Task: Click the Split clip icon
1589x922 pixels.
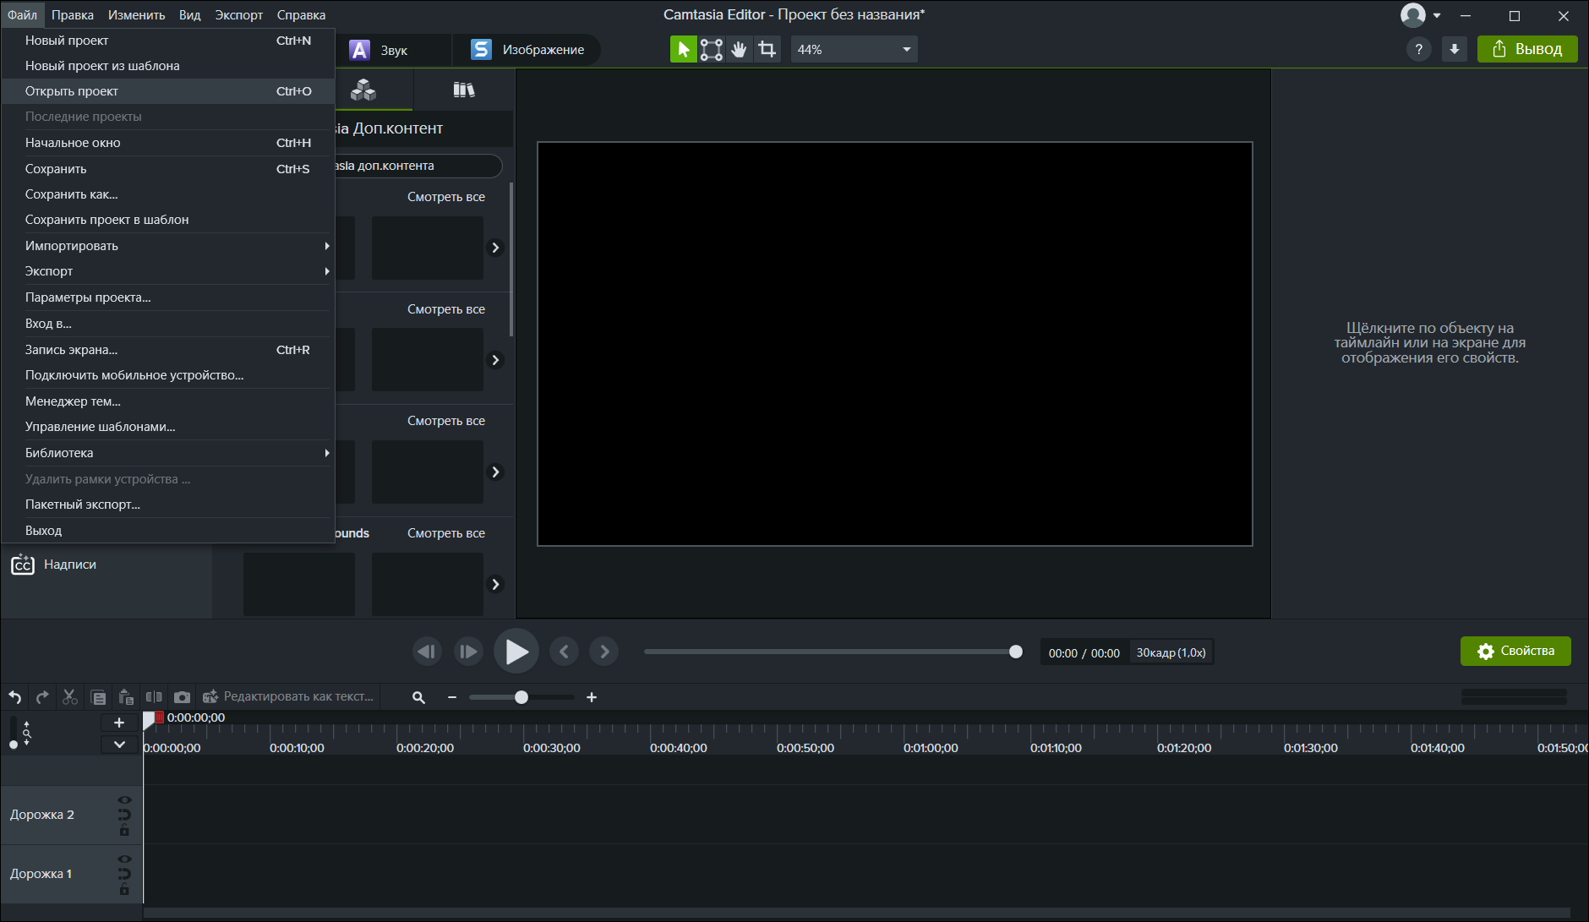Action: pyautogui.click(x=154, y=697)
